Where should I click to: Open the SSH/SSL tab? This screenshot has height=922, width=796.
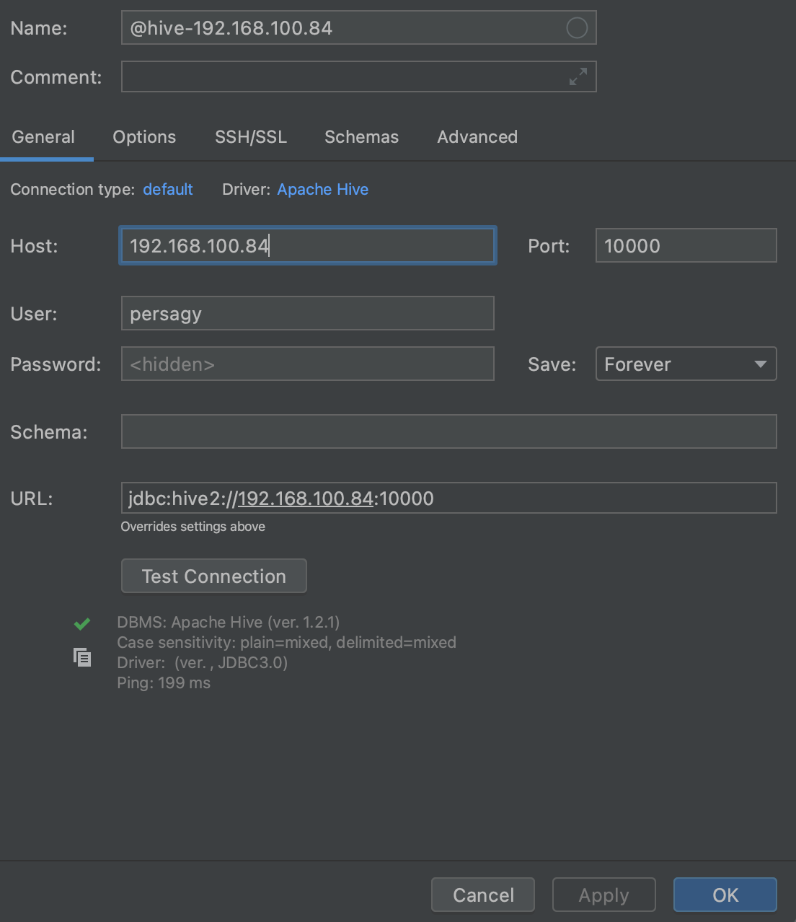(x=250, y=137)
